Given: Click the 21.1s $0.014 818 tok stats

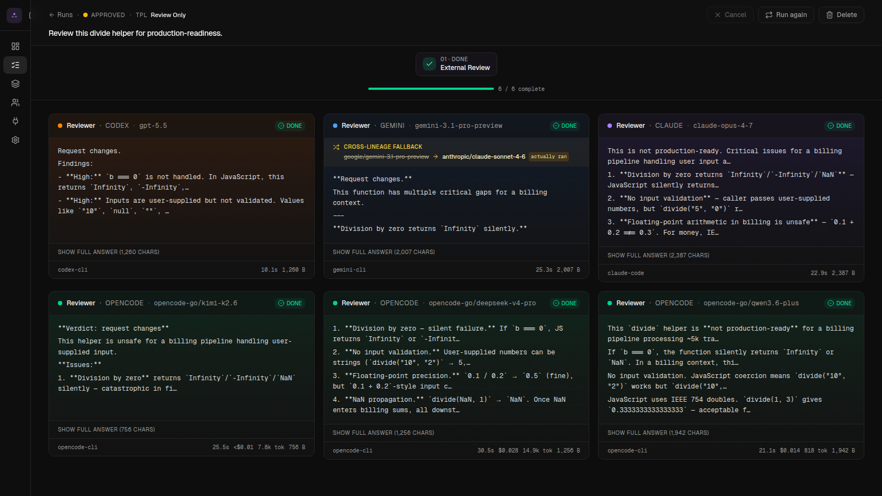Looking at the screenshot, I should [807, 451].
